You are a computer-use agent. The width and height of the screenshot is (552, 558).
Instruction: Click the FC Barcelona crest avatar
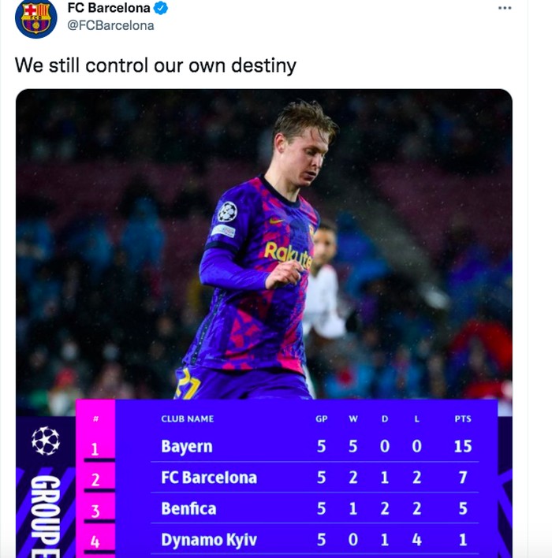pyautogui.click(x=35, y=17)
